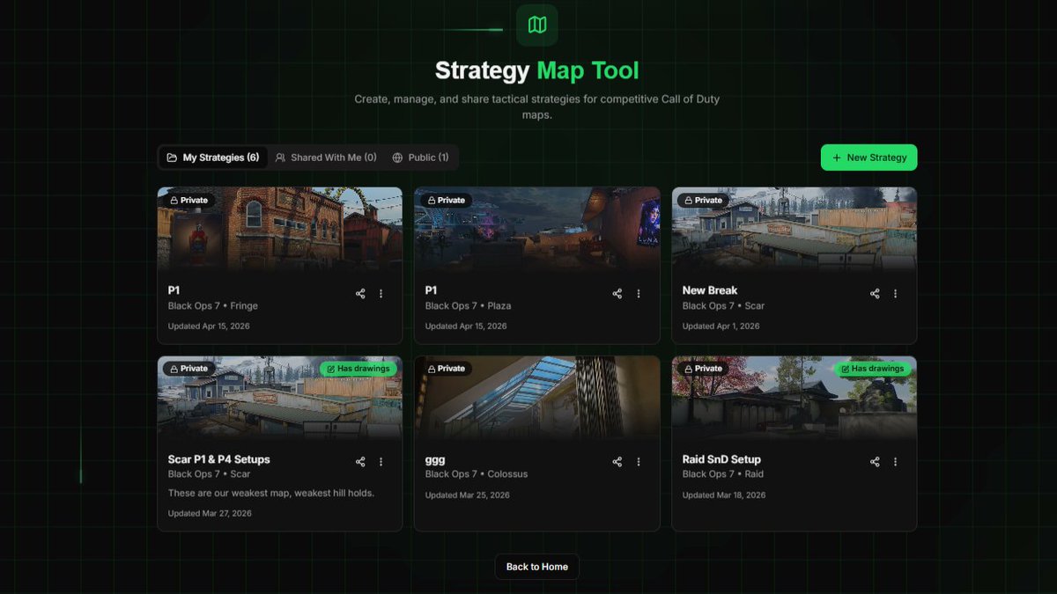Click Has drawings badge on Raid SnD Setup
This screenshot has height=594, width=1057.
pos(873,369)
